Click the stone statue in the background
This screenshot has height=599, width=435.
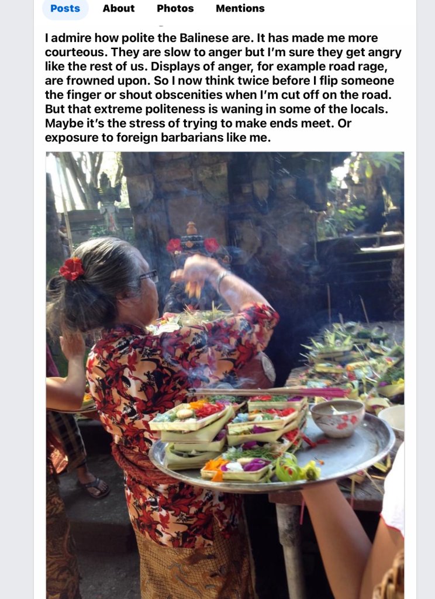point(109,202)
